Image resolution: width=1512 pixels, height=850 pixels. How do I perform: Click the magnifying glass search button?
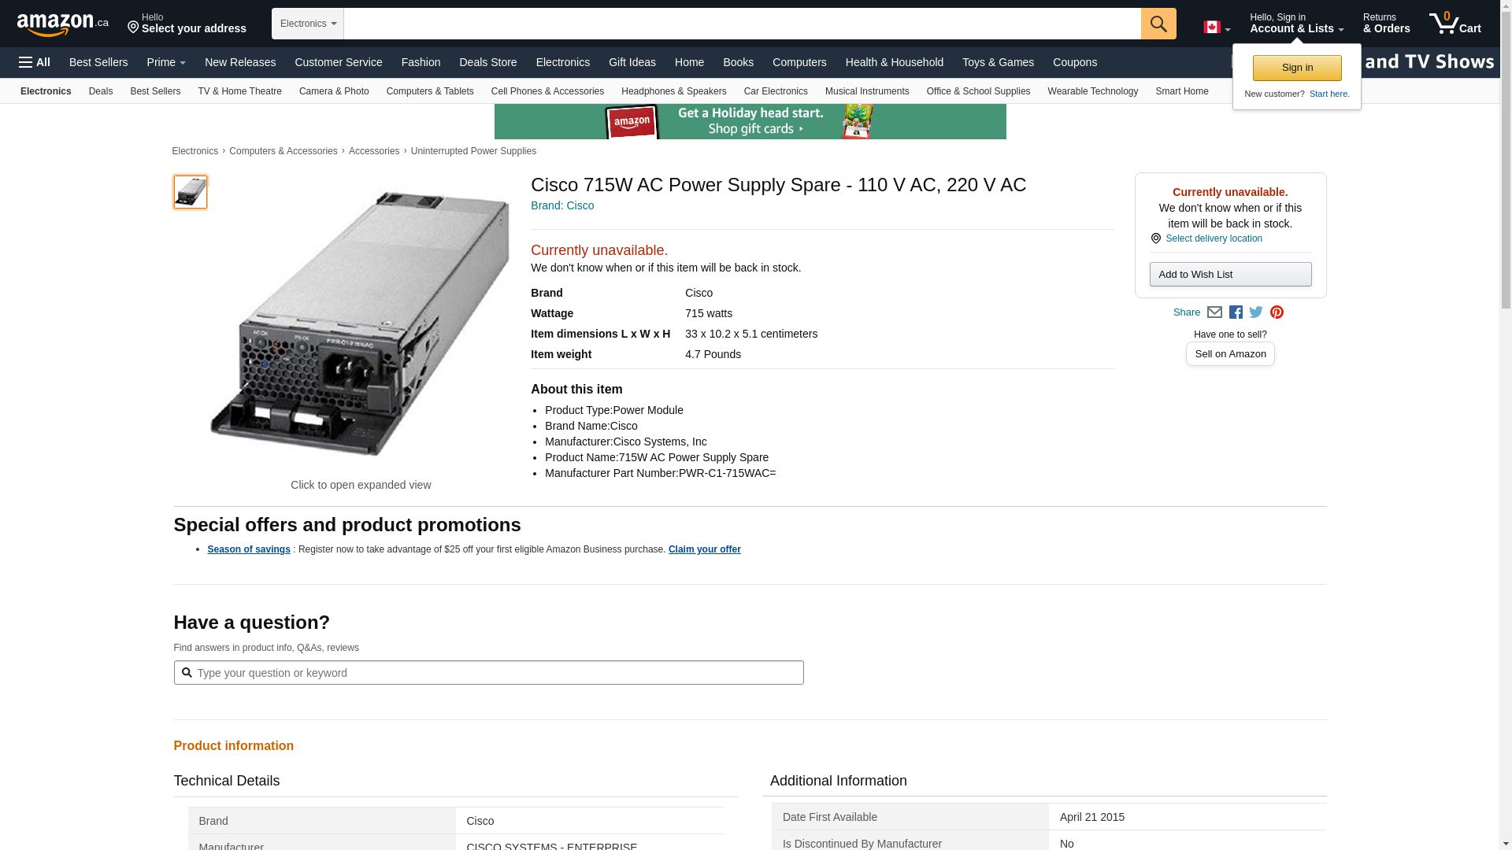click(1158, 24)
